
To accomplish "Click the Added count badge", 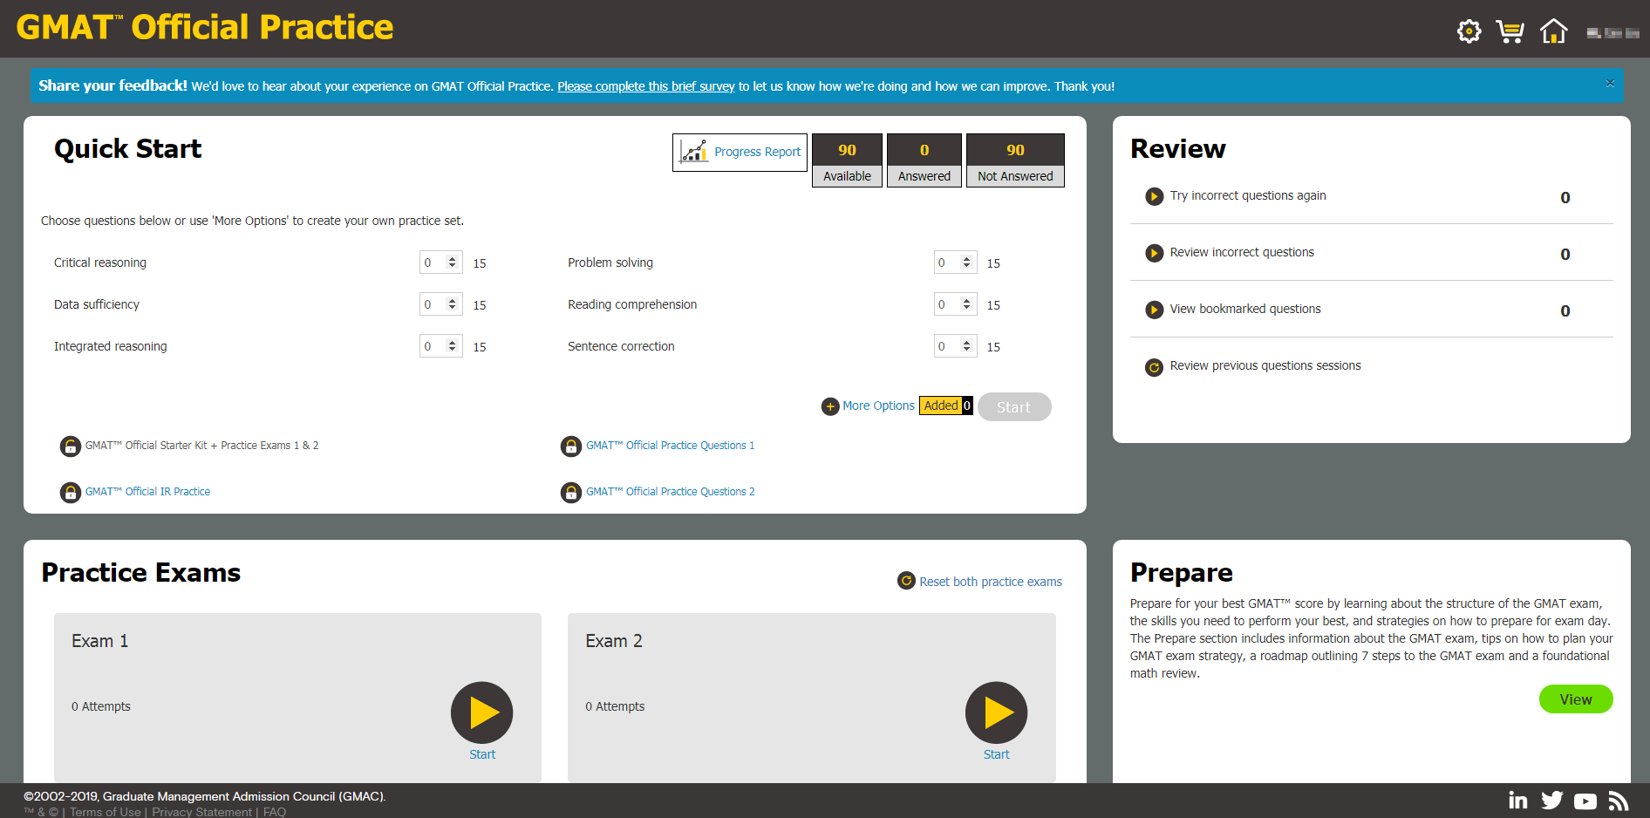I will 946,406.
